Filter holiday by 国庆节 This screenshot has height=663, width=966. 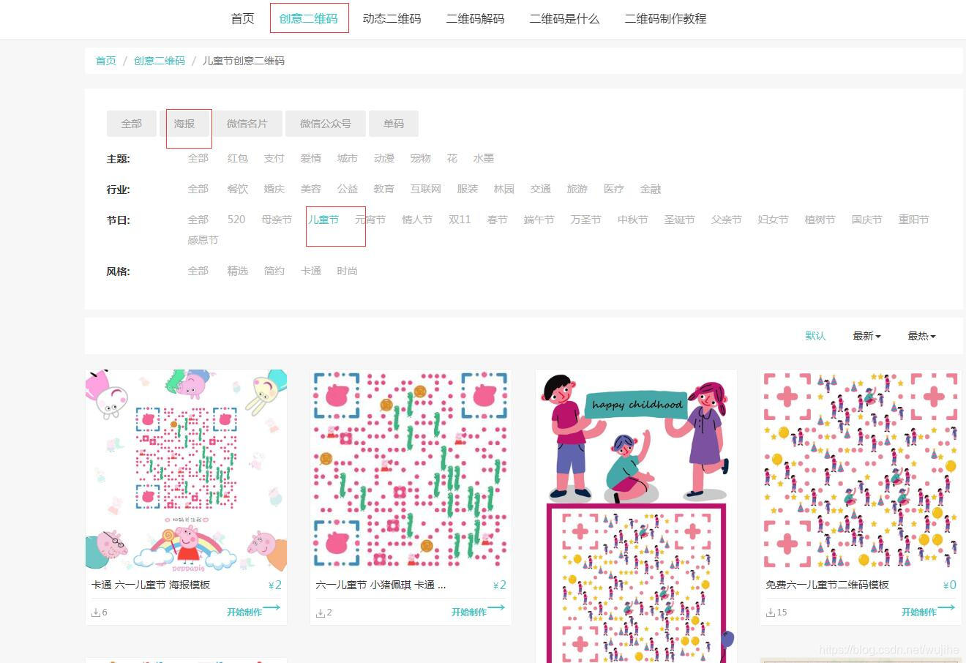coord(867,220)
